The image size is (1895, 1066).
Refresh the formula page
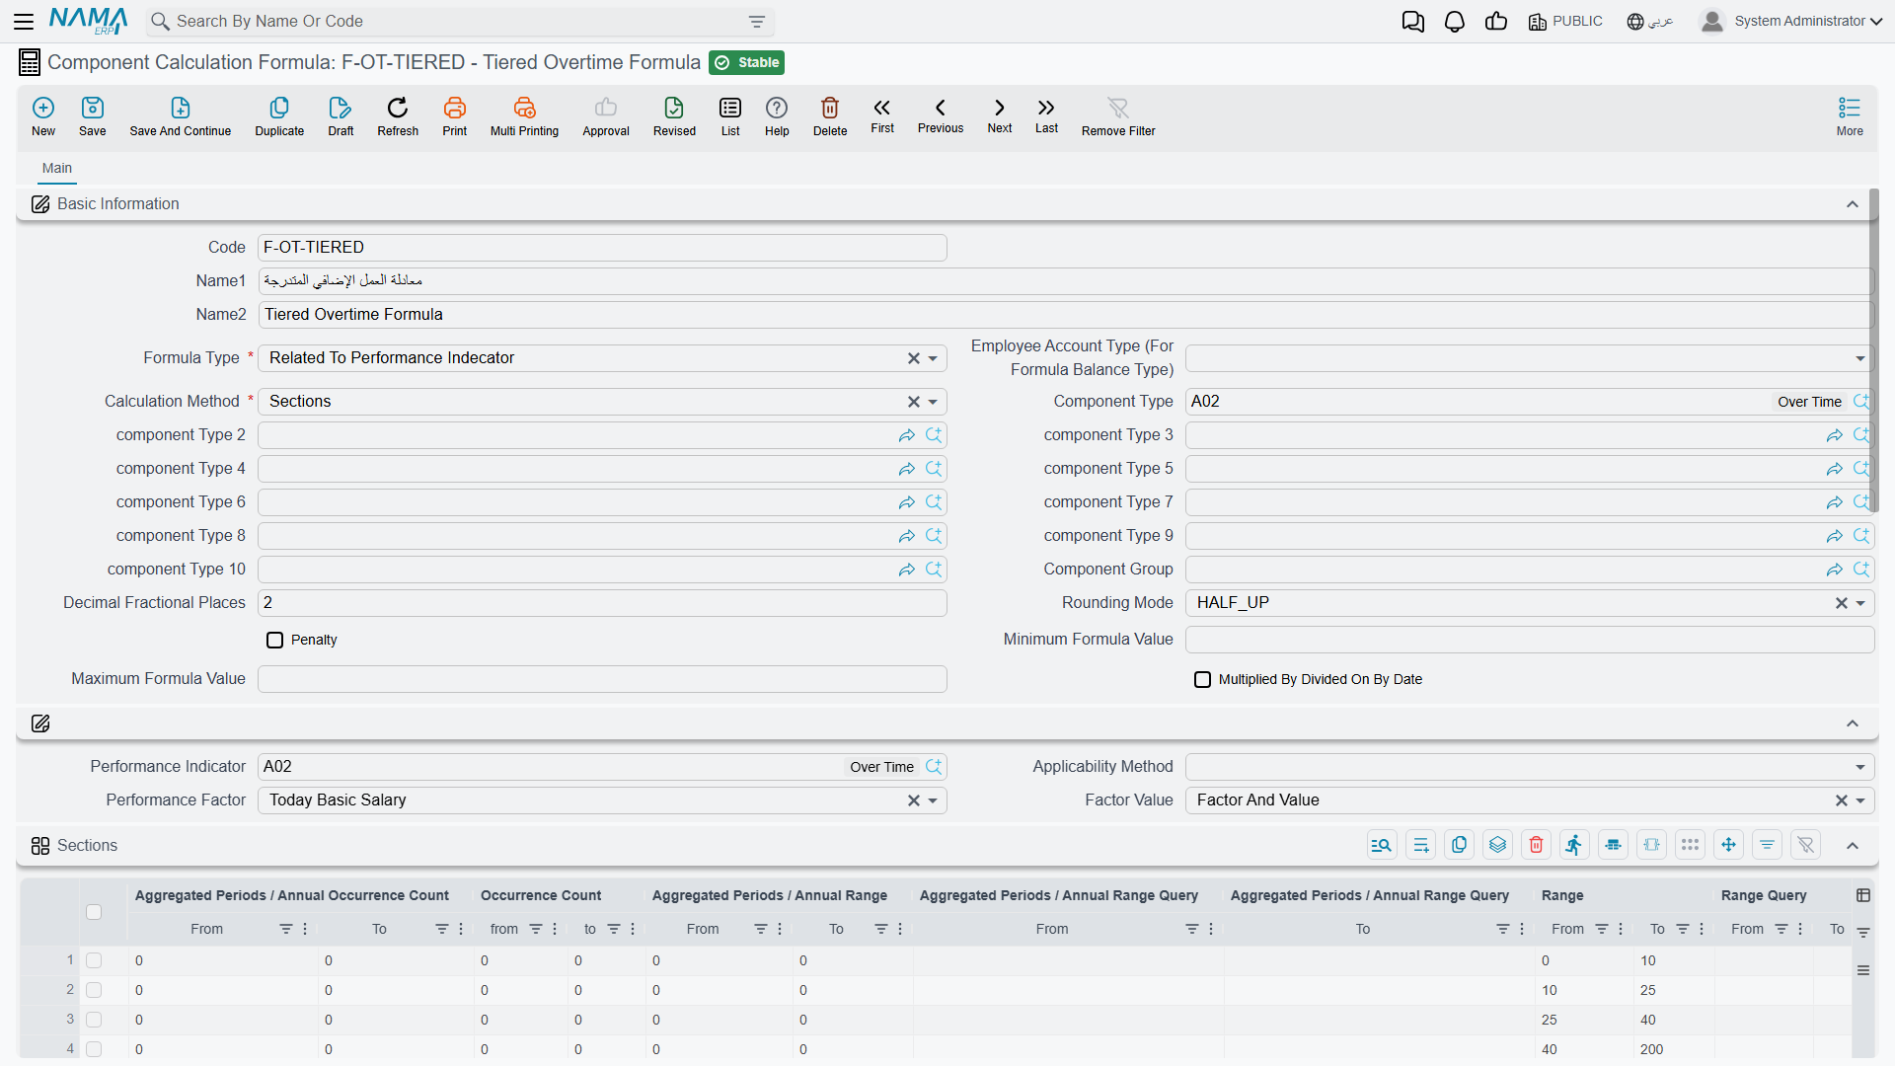398,108
